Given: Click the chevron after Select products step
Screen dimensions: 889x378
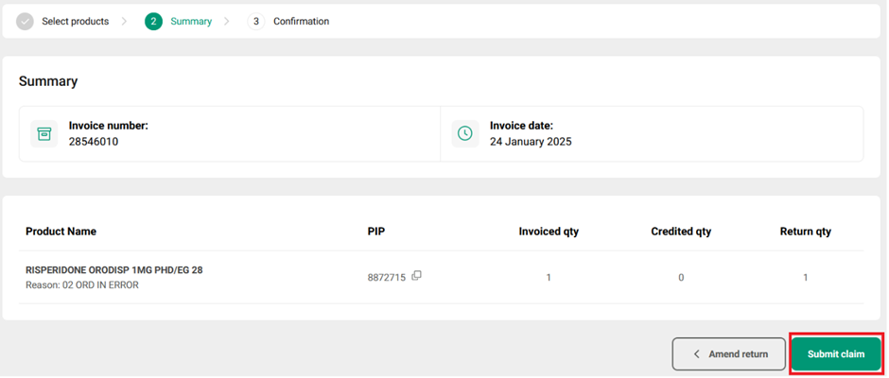Looking at the screenshot, I should pyautogui.click(x=125, y=21).
